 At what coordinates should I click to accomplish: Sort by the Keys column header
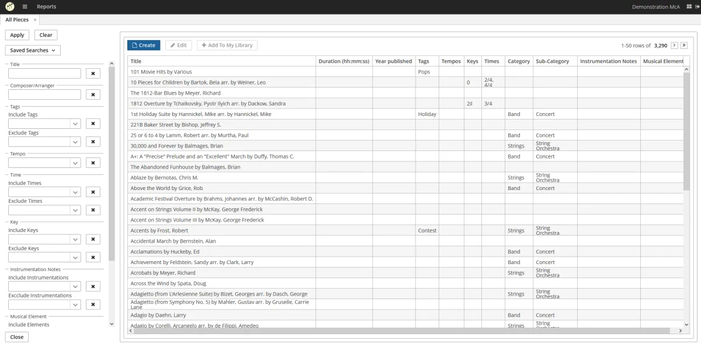point(473,61)
